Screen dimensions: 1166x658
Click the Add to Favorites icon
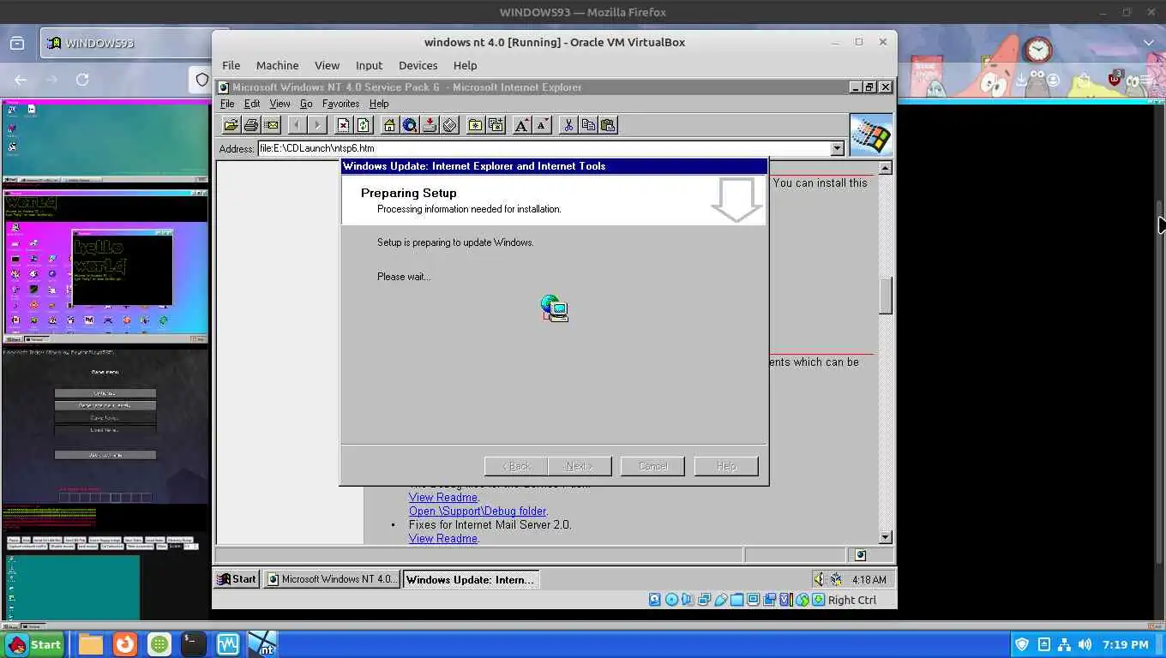pos(496,125)
